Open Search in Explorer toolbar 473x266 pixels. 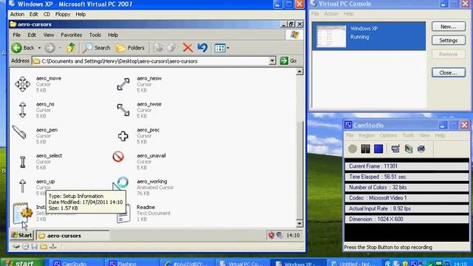point(97,47)
